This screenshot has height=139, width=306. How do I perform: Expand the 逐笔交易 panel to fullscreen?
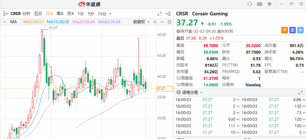pos(300,93)
